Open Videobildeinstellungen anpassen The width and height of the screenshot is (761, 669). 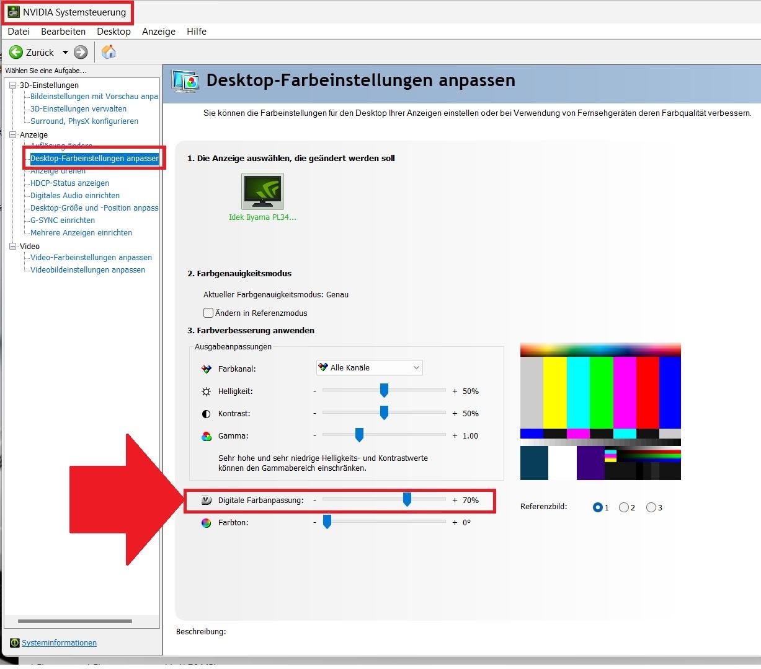click(87, 270)
